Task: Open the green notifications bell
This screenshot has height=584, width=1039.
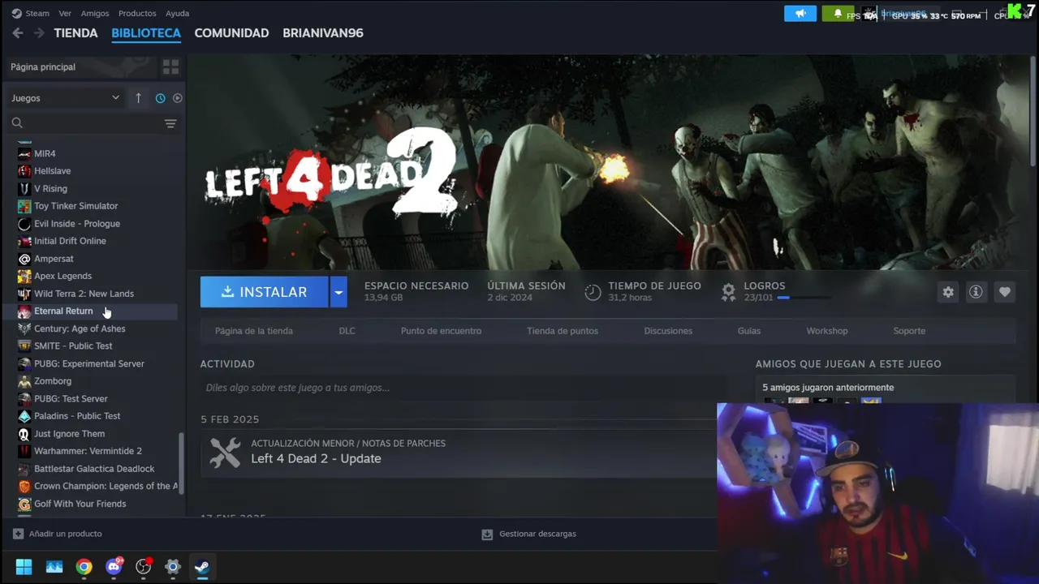Action: (838, 14)
